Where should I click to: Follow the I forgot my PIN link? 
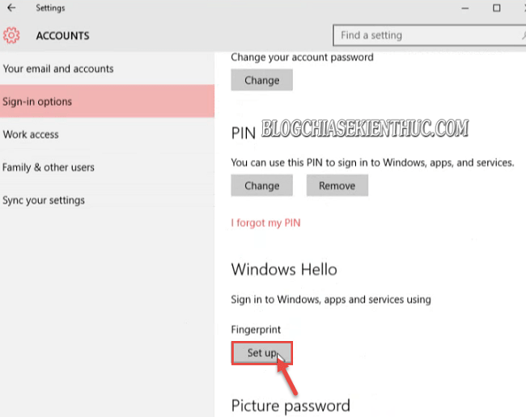coord(265,223)
